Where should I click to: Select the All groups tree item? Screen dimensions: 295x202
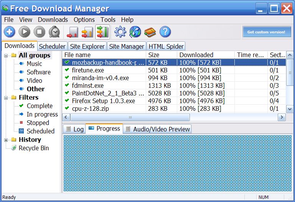point(35,55)
